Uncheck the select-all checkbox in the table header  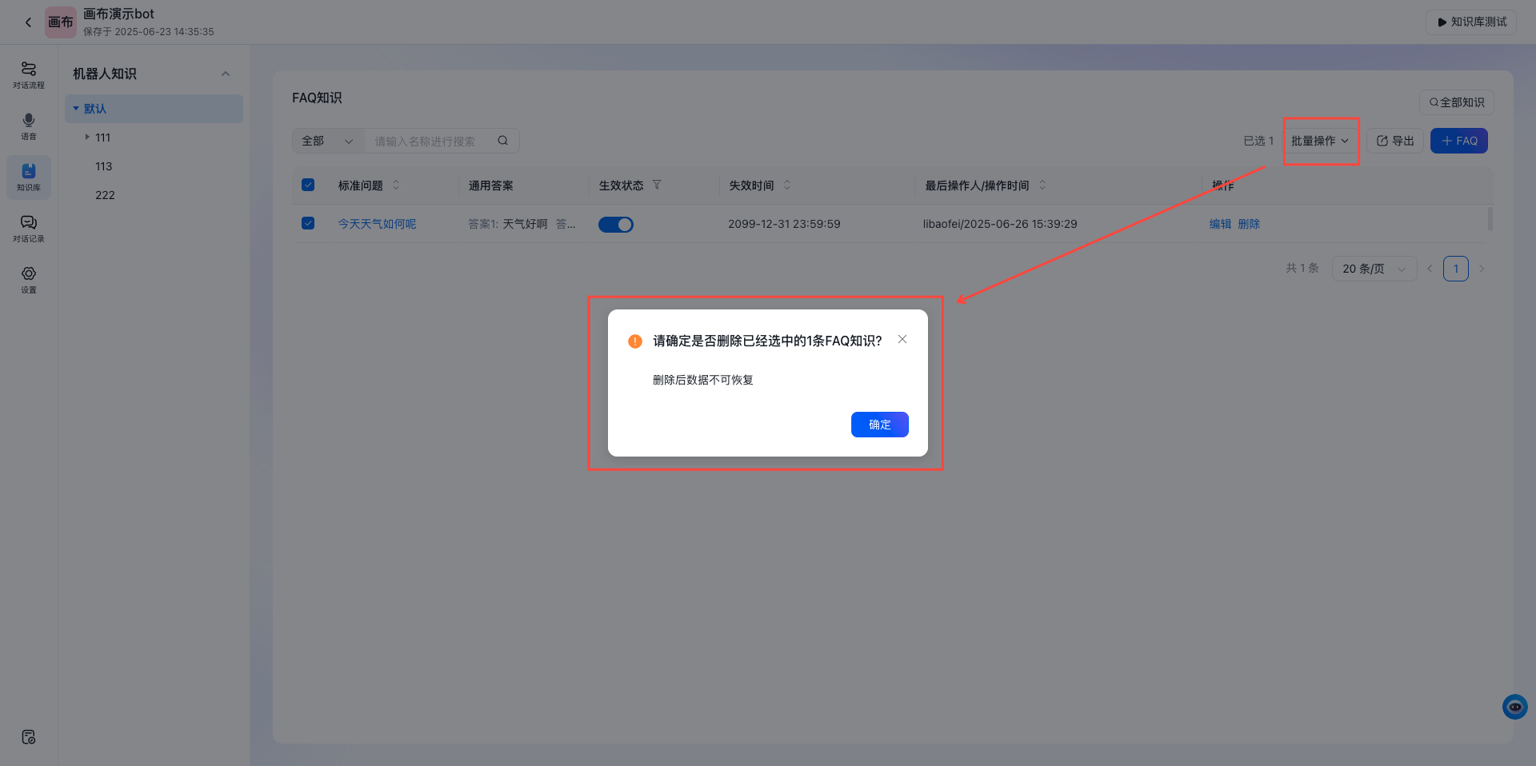308,184
